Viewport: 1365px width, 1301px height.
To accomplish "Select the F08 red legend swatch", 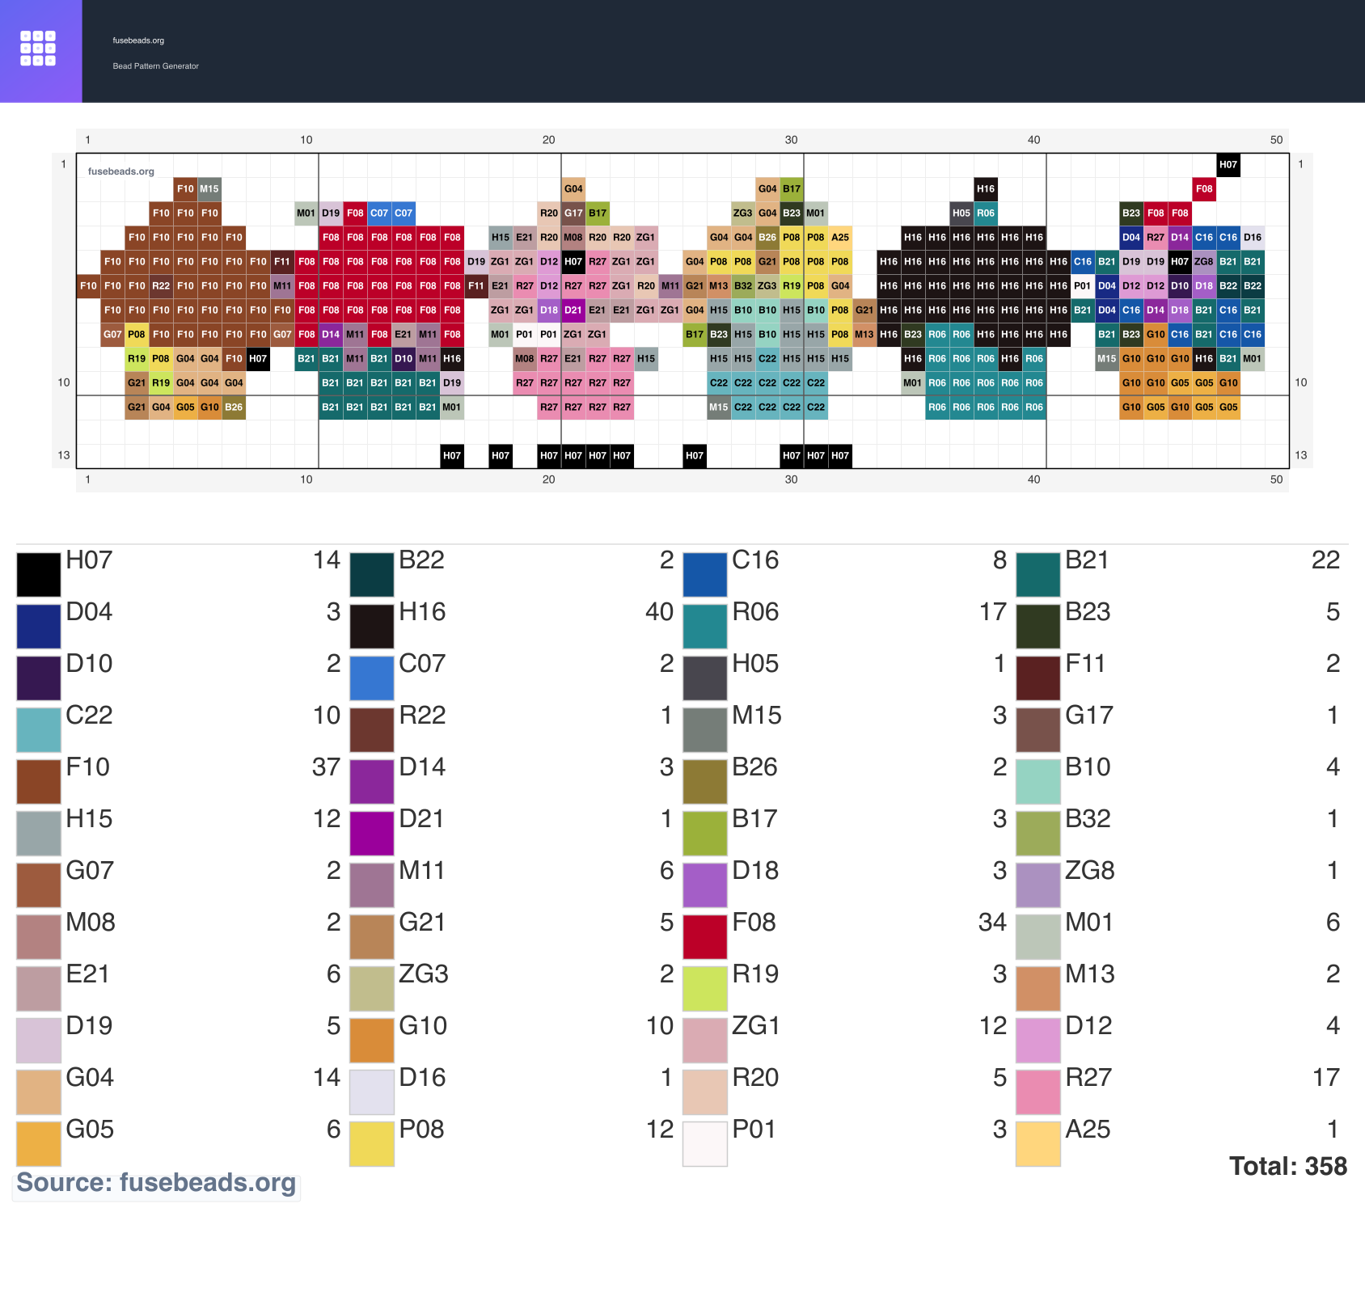I will click(x=705, y=937).
